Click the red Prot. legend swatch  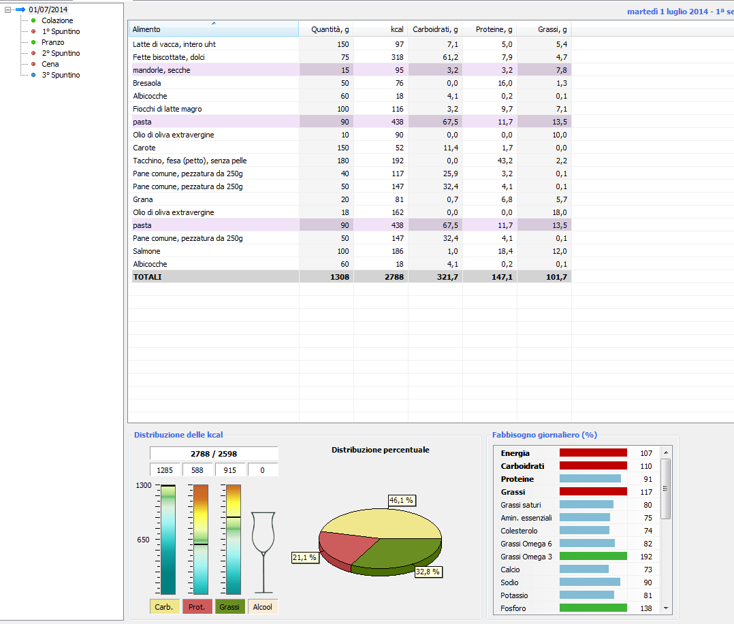click(197, 607)
